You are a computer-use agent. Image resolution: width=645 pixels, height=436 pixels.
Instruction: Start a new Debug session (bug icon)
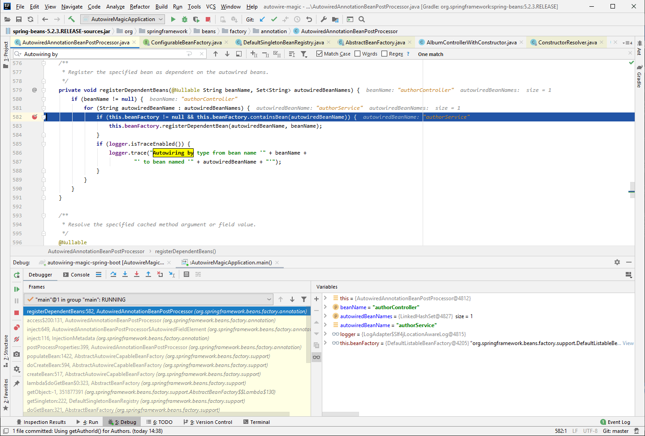pyautogui.click(x=184, y=19)
